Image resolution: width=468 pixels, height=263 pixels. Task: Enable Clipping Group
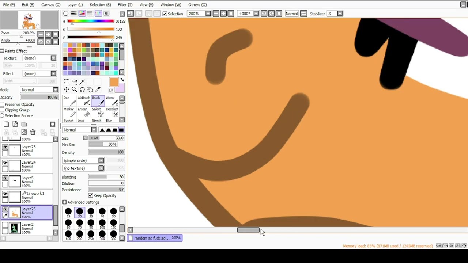coord(2,110)
